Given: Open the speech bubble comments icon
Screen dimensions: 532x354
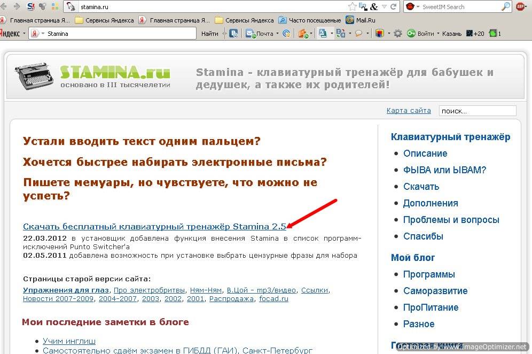Looking at the screenshot, I should tap(358, 33).
